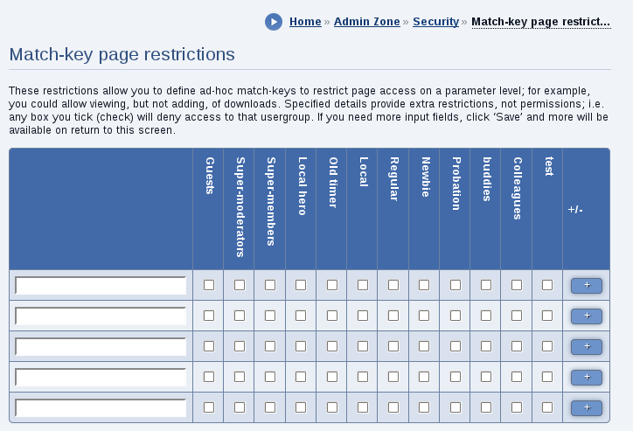Focus the last match-key text field
Screen dimensions: 633x431
[101, 408]
